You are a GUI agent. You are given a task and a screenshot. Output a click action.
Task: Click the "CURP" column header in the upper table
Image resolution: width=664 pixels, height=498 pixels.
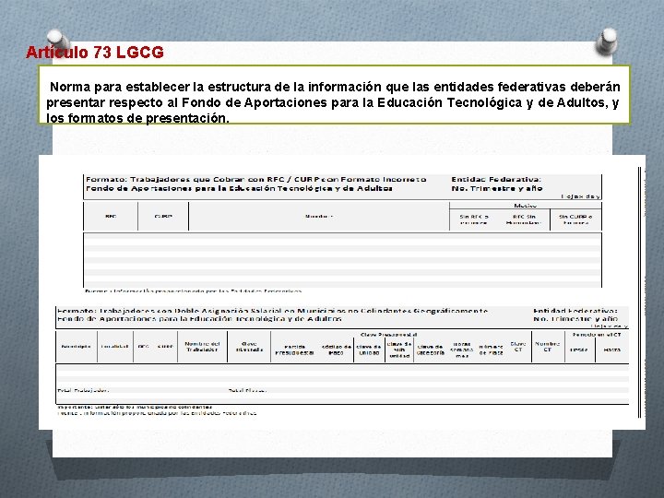163,217
